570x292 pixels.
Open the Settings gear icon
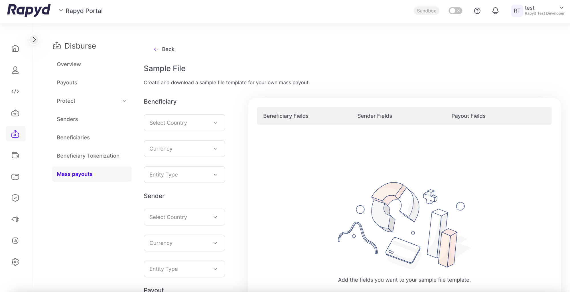15,262
